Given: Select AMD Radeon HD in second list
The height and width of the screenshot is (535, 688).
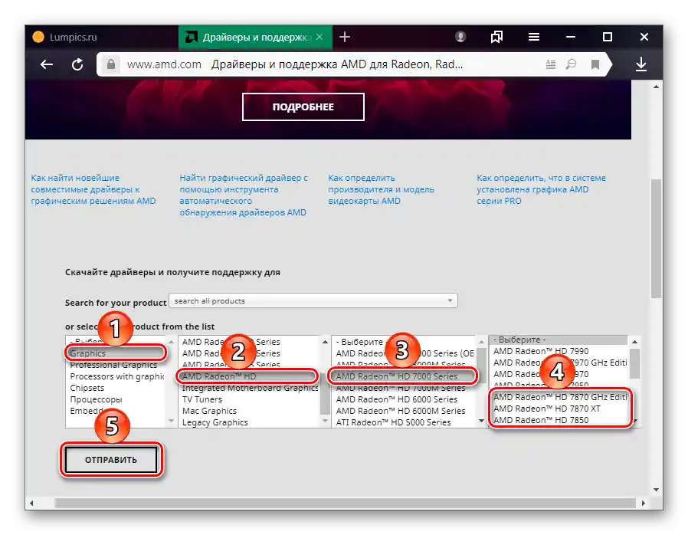Looking at the screenshot, I should coord(249,376).
